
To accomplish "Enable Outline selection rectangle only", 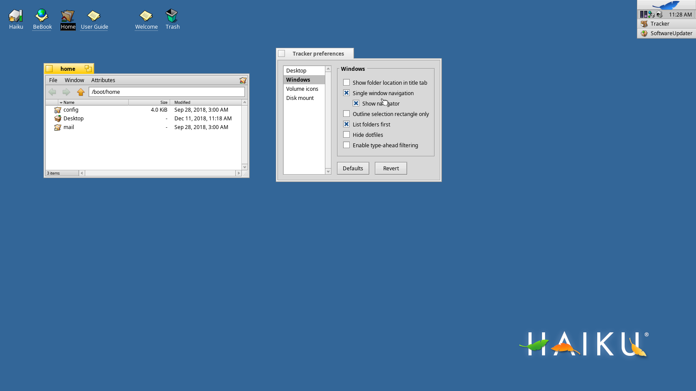I will coord(346,114).
